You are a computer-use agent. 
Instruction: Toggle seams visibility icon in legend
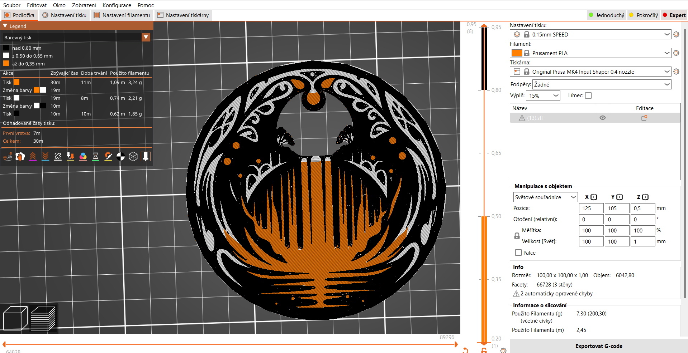click(x=58, y=157)
